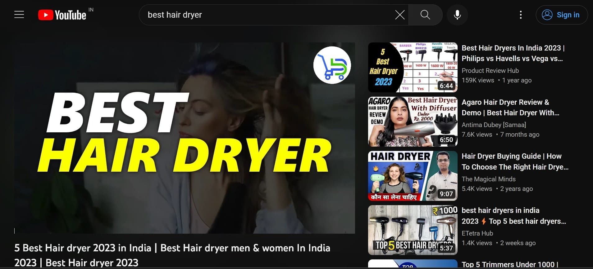593x269 pixels.
Task: Click the main video title text
Action: (172, 255)
